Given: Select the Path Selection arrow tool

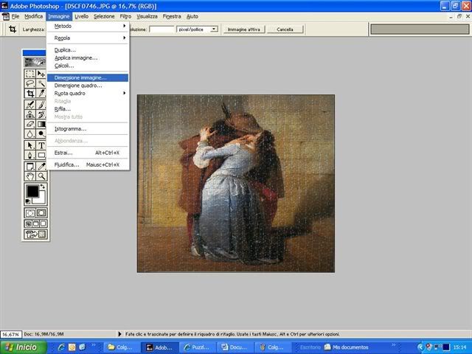Looking at the screenshot, I should tap(29, 145).
